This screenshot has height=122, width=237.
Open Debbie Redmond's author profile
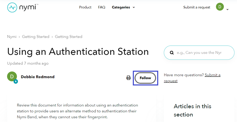(x=38, y=77)
